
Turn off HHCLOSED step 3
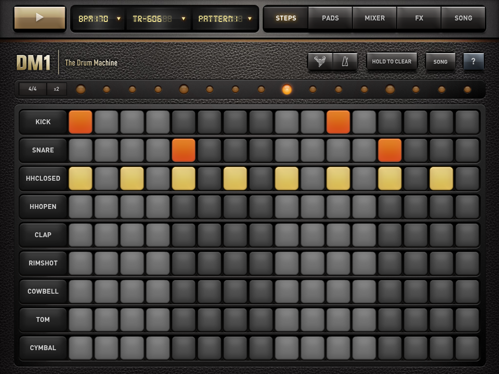132,178
